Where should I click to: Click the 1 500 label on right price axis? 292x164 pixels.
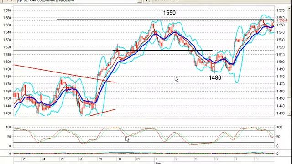pyautogui.click(x=281, y=62)
